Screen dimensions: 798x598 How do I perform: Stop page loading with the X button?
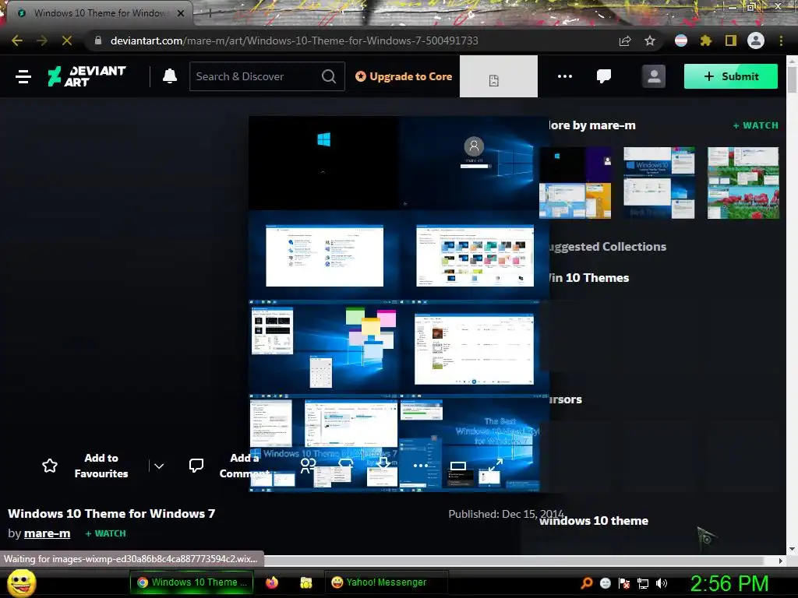click(67, 40)
